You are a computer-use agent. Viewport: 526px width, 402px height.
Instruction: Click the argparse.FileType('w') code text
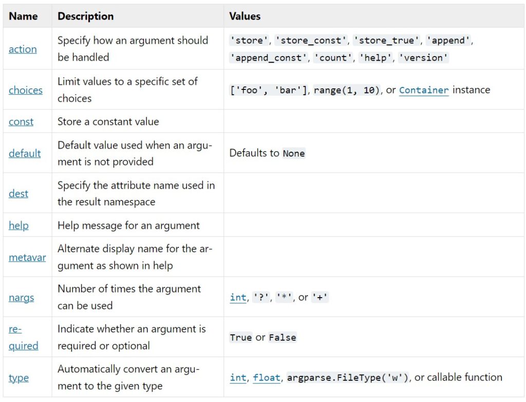[x=347, y=378]
